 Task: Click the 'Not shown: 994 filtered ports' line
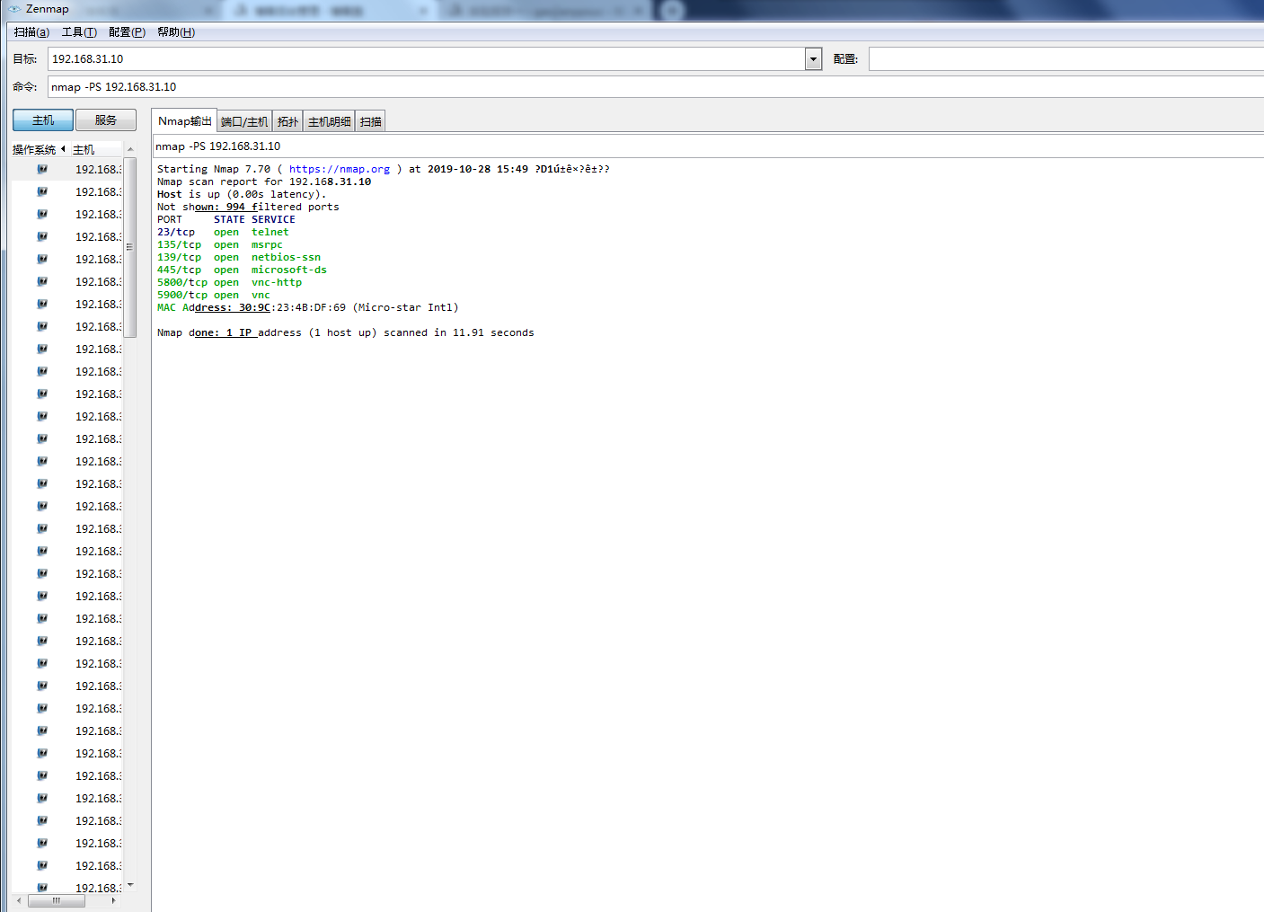tap(248, 207)
